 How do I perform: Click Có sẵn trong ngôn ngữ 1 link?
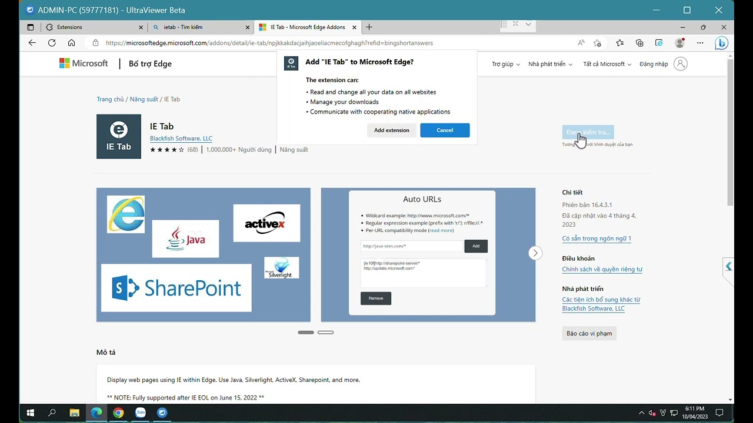(597, 239)
